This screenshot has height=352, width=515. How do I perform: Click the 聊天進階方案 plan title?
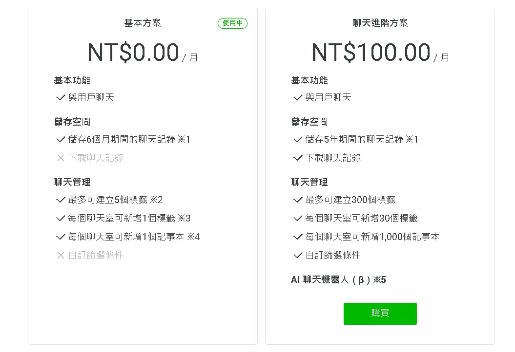(x=380, y=23)
